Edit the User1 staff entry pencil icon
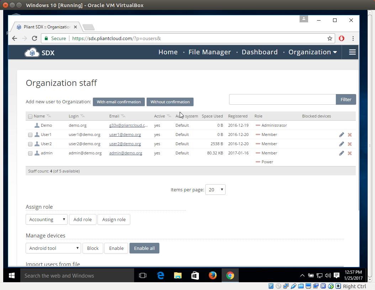This screenshot has width=375, height=290. (x=342, y=135)
